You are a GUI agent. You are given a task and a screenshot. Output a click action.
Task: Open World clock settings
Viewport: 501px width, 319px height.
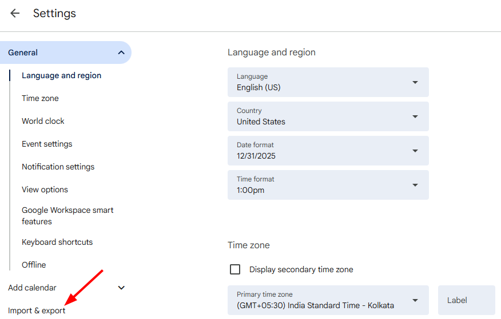tap(43, 121)
